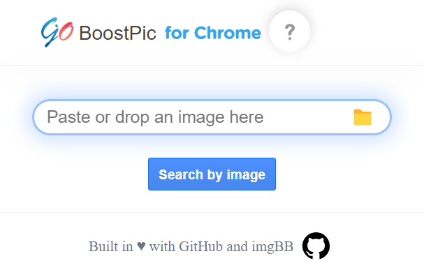Click the word 'with' in the footer line
Screen dimensions: 424x277
(x=162, y=246)
